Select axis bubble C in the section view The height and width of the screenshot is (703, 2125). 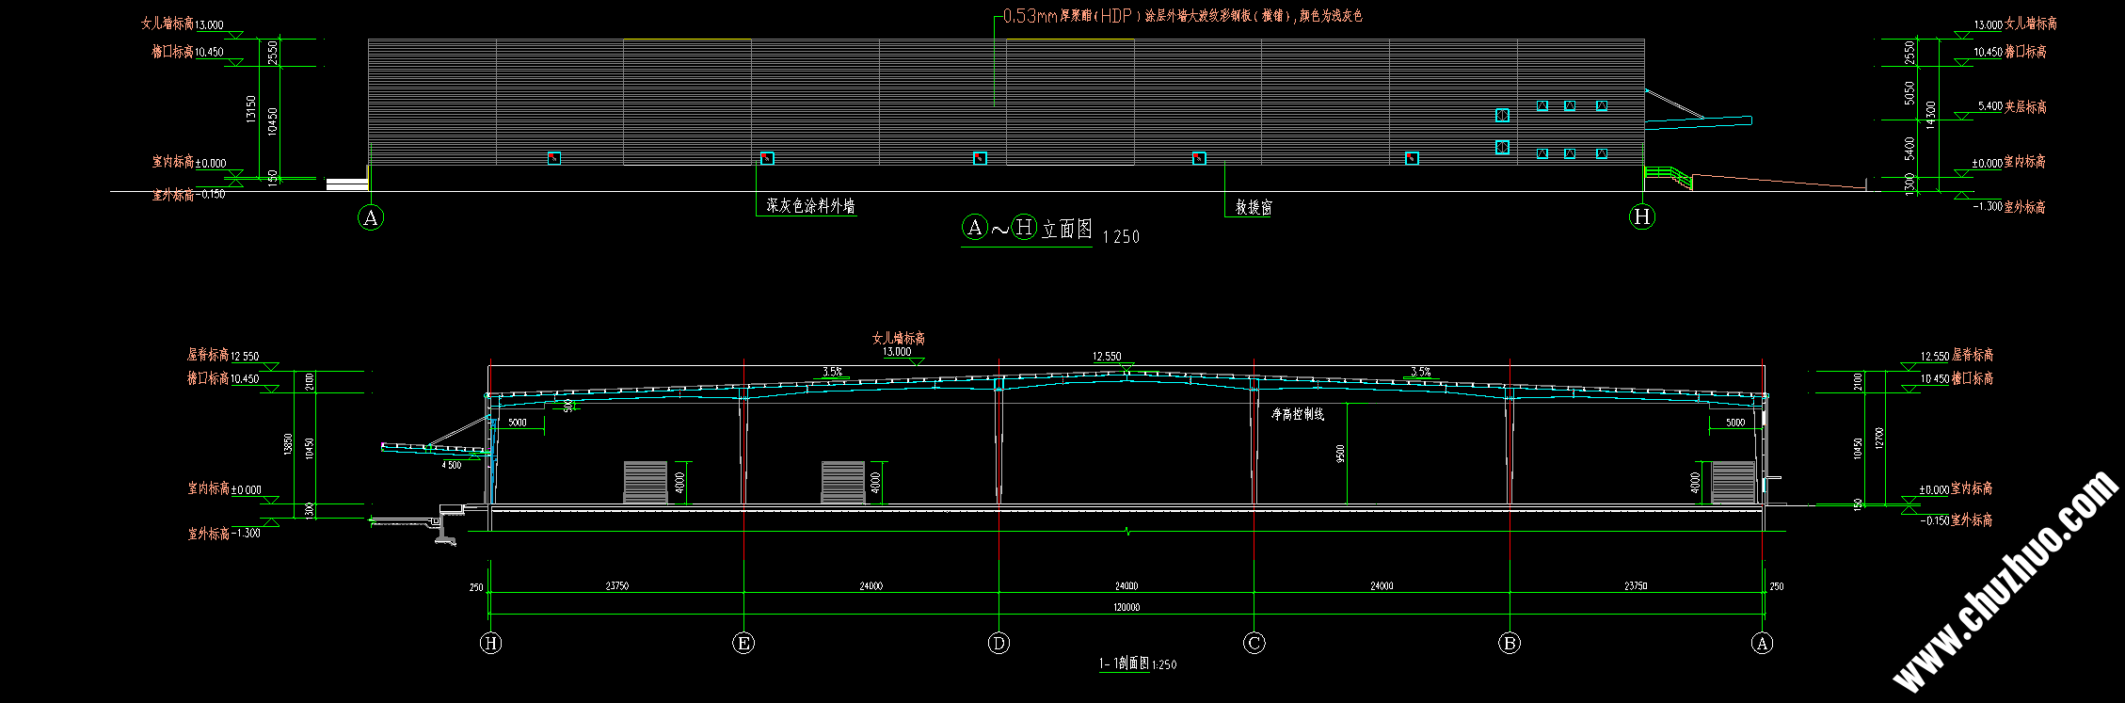coord(1254,644)
